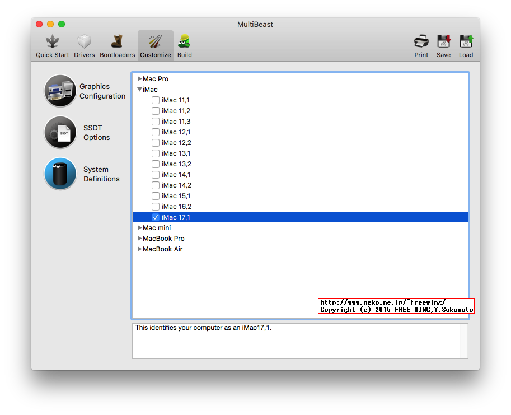Select the Mac Pro tree row

[x=300, y=78]
